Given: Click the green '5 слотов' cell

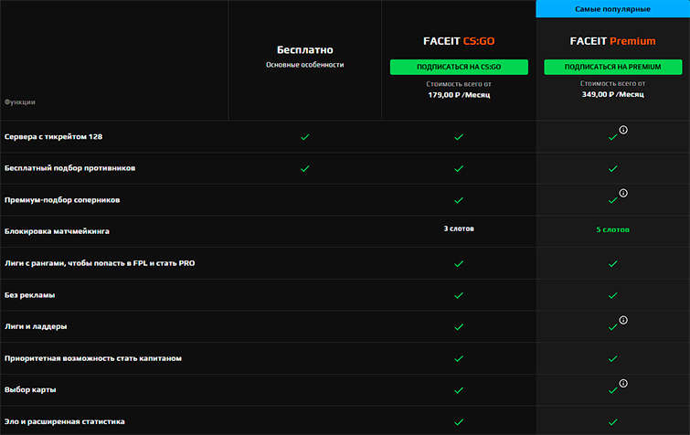Looking at the screenshot, I should tap(613, 229).
